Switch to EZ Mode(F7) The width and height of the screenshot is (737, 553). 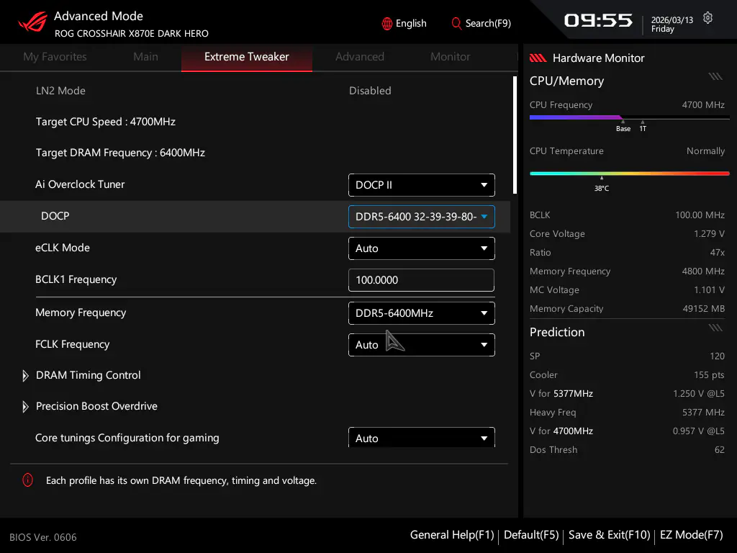692,535
